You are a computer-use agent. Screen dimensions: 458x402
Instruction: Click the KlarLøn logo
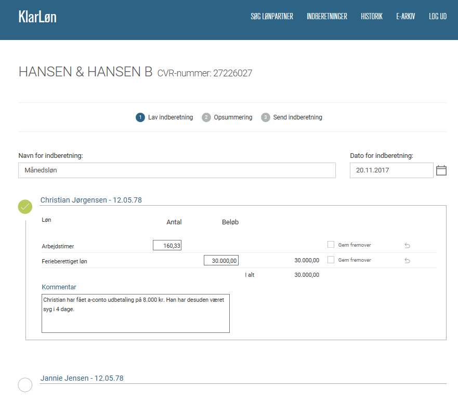coord(37,17)
